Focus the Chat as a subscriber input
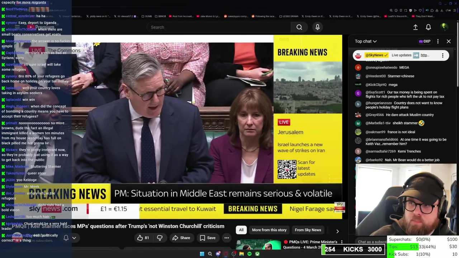Image resolution: width=459 pixels, height=258 pixels. pyautogui.click(x=372, y=242)
